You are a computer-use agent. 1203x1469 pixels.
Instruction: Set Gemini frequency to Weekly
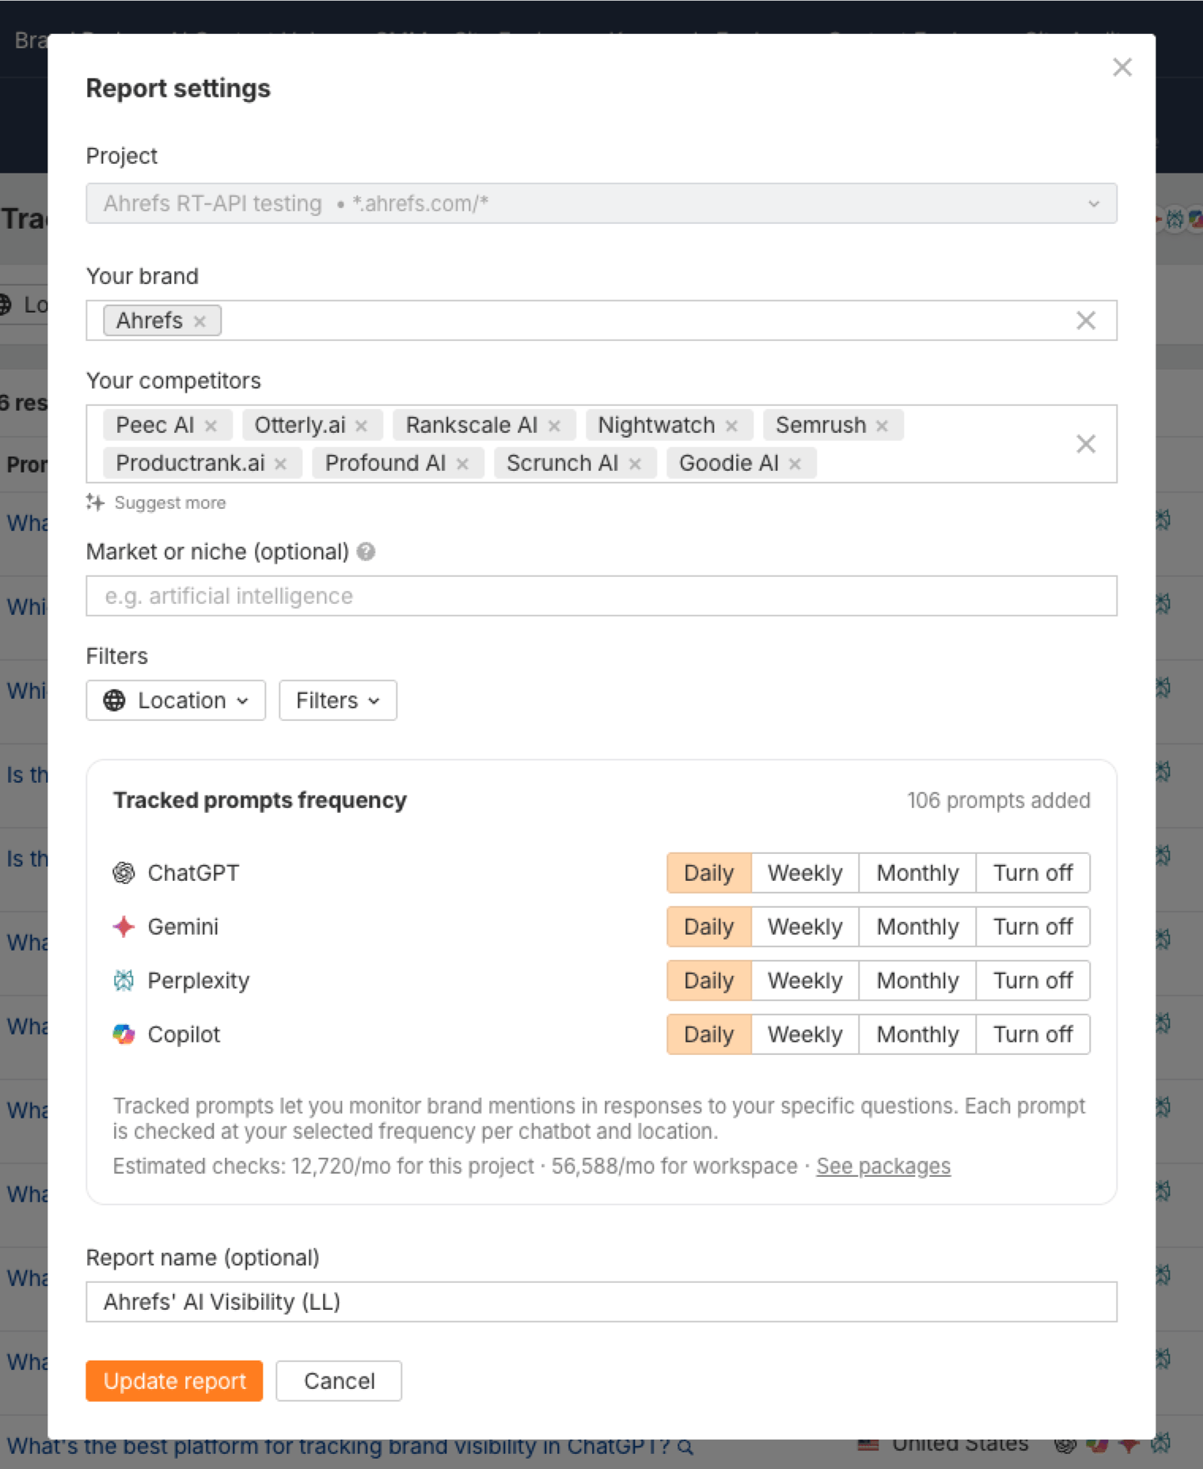click(805, 927)
